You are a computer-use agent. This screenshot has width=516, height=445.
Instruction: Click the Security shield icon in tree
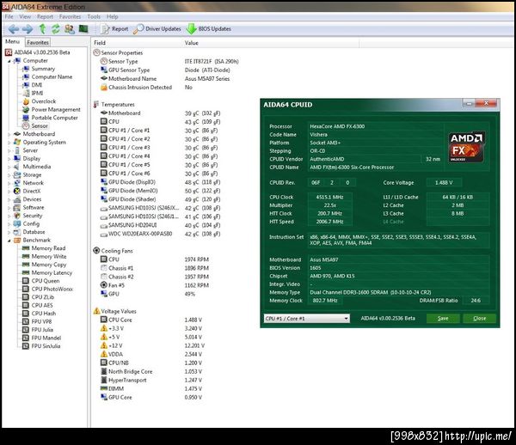(17, 216)
